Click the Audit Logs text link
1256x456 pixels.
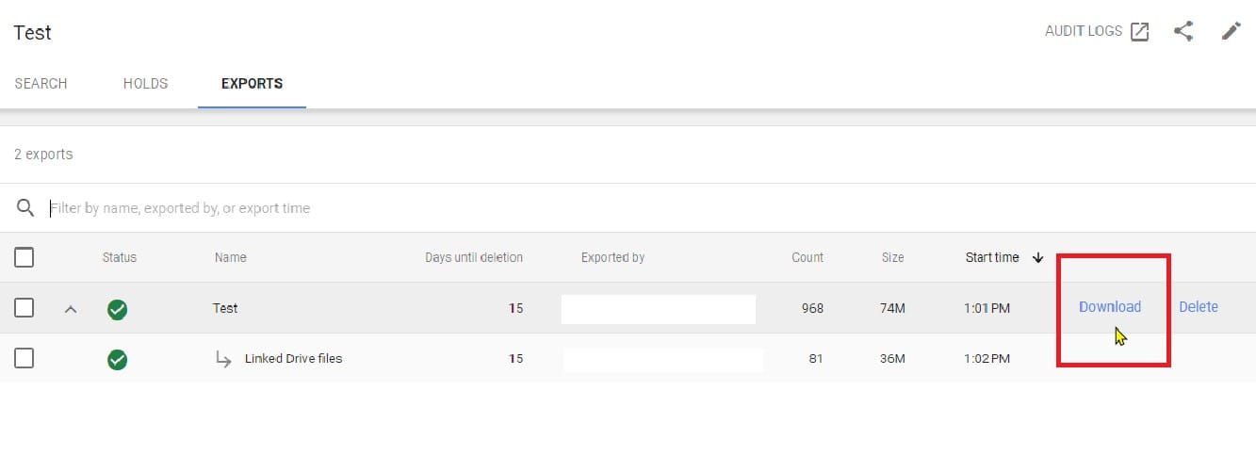[1083, 32]
